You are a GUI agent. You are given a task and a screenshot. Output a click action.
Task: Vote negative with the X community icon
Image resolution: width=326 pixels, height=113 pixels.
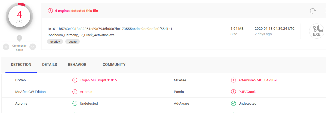6,47
